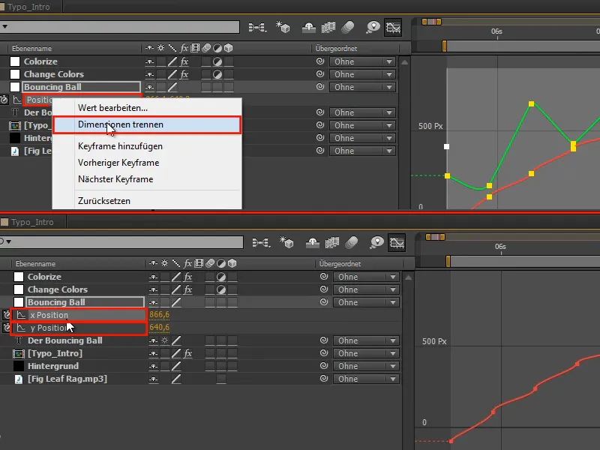Enable frame blending icon in the upper panel

point(328,27)
